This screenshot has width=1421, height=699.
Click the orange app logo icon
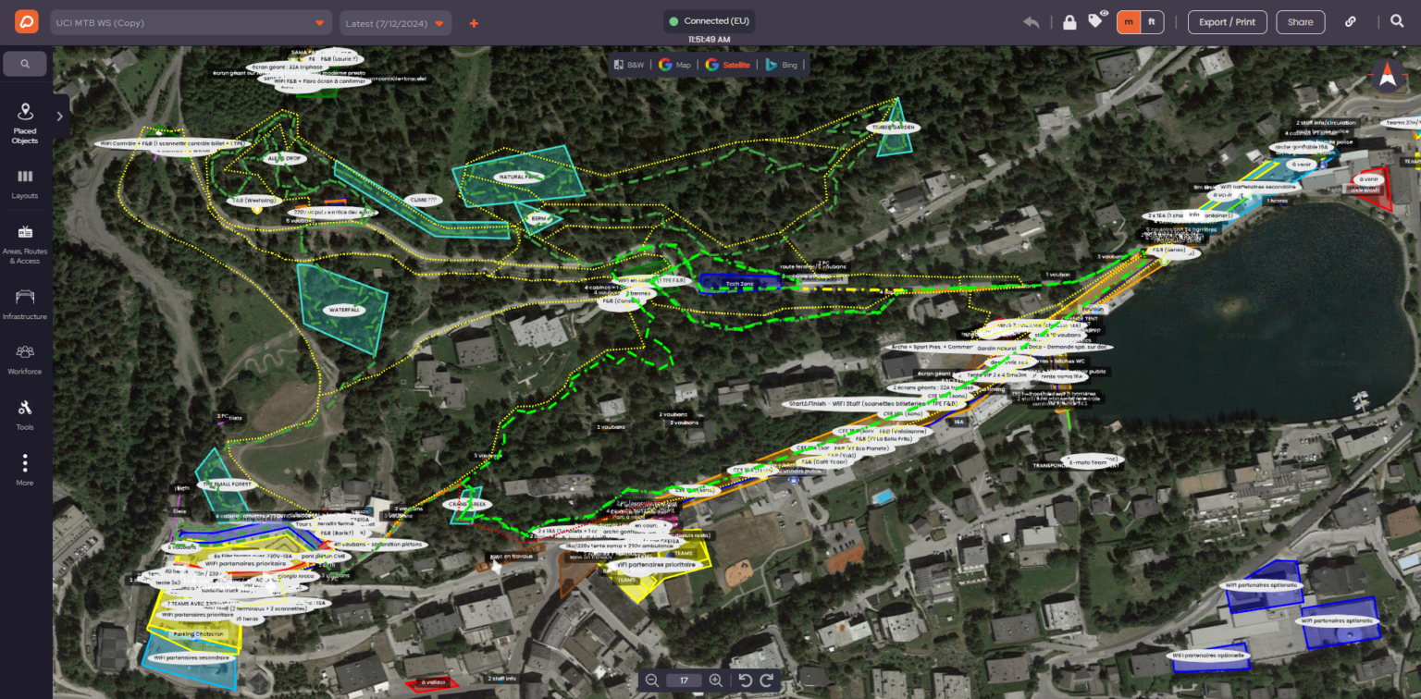[26, 22]
